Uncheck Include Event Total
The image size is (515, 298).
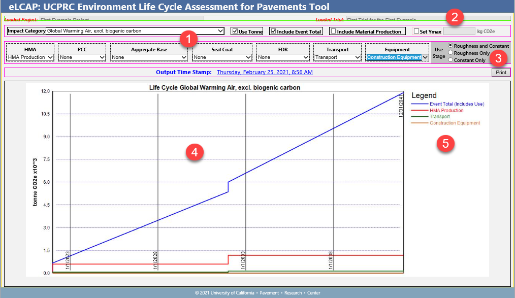273,31
